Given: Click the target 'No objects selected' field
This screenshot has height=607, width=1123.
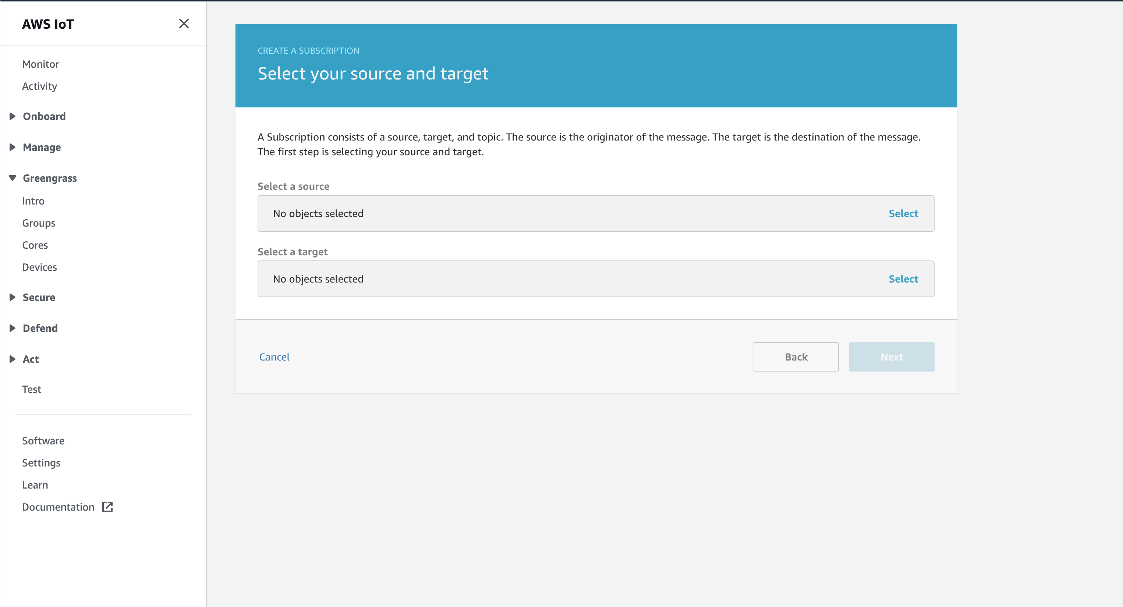Looking at the screenshot, I should point(595,279).
